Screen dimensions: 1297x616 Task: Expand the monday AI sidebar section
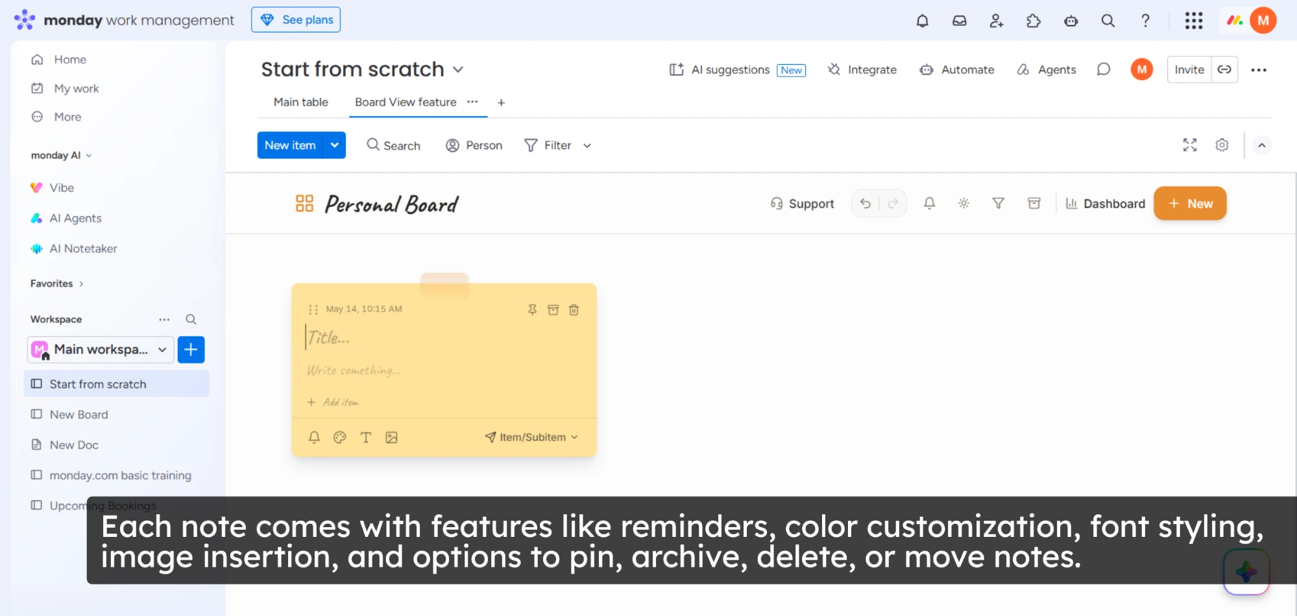coord(62,155)
